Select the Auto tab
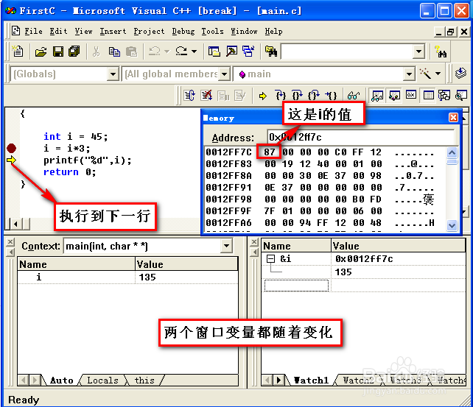Image resolution: width=473 pixels, height=407 pixels. [x=62, y=381]
